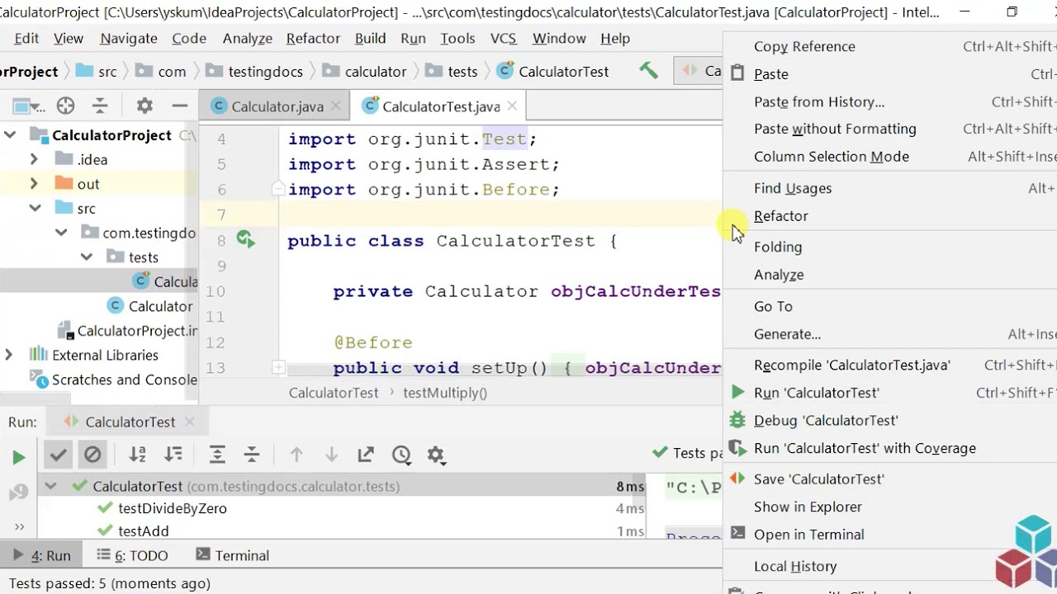Image resolution: width=1057 pixels, height=594 pixels.
Task: Collapse the src folder
Action: (x=35, y=209)
